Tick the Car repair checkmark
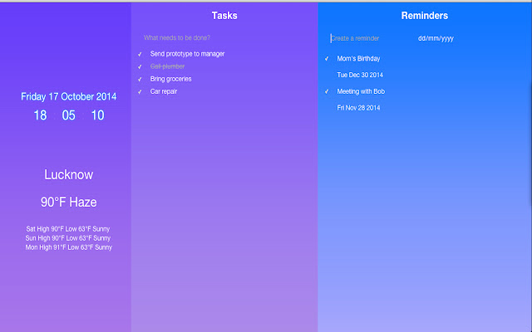 (x=140, y=91)
